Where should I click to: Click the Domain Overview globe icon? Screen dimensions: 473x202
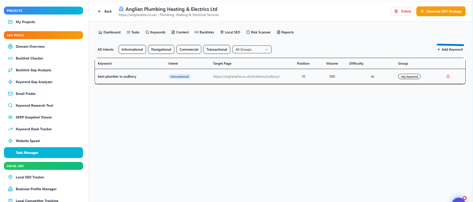point(10,47)
